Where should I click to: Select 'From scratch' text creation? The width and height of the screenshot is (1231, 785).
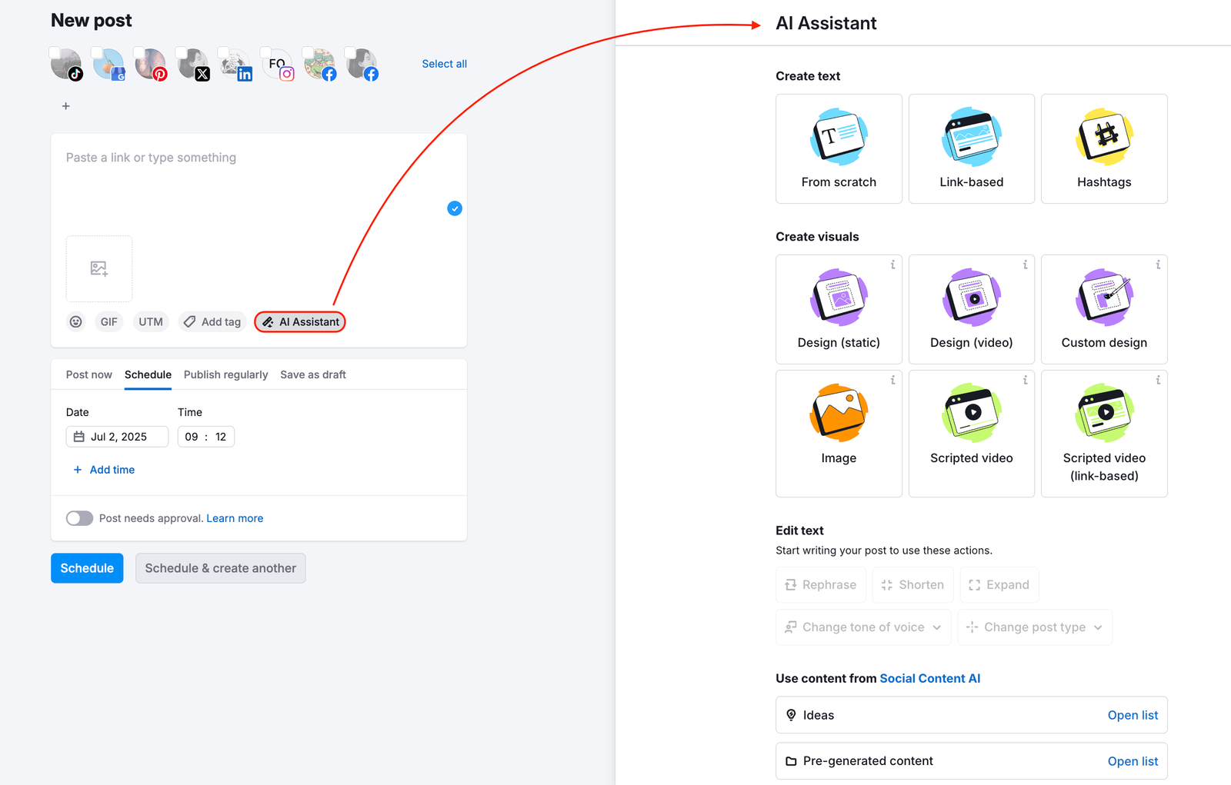click(x=839, y=148)
